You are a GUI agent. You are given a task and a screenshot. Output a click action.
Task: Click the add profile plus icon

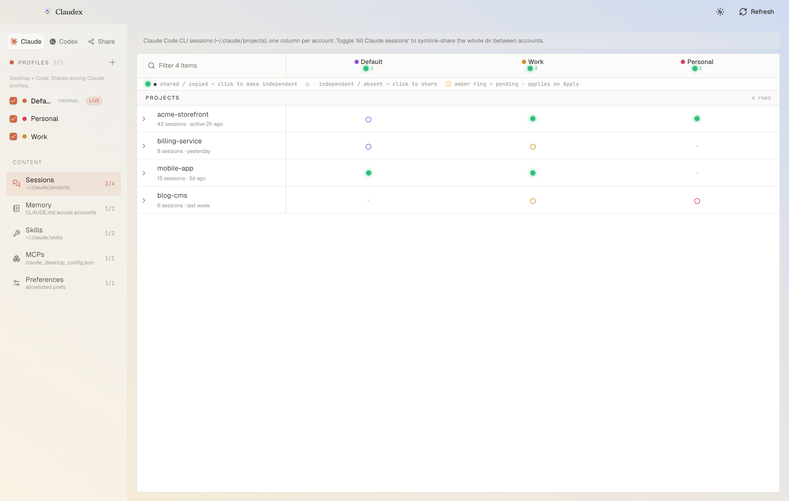tap(112, 62)
